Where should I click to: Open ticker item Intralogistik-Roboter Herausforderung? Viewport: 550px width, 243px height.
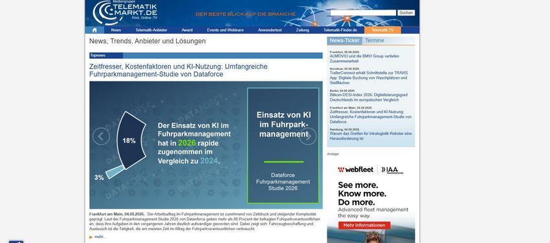370,136
